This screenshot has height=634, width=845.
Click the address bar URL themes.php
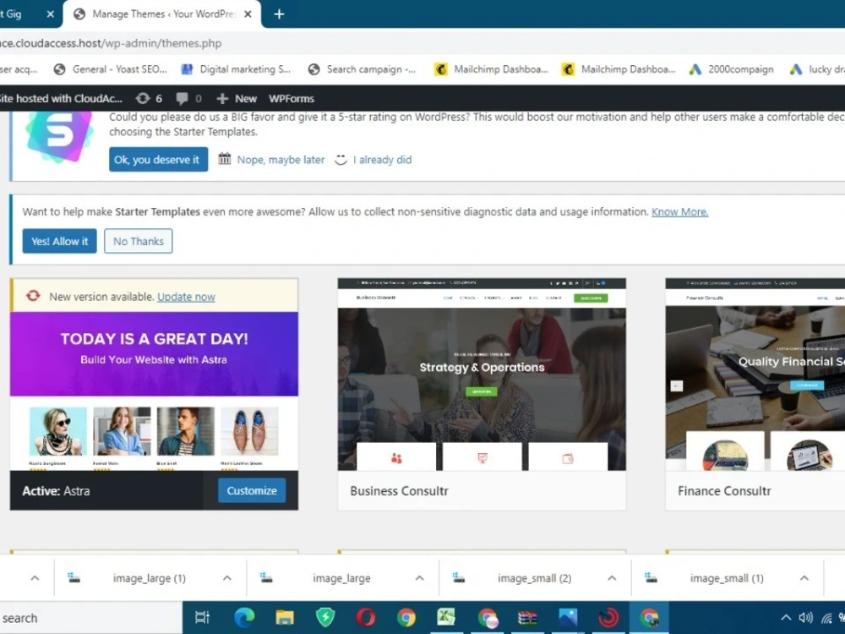point(111,43)
